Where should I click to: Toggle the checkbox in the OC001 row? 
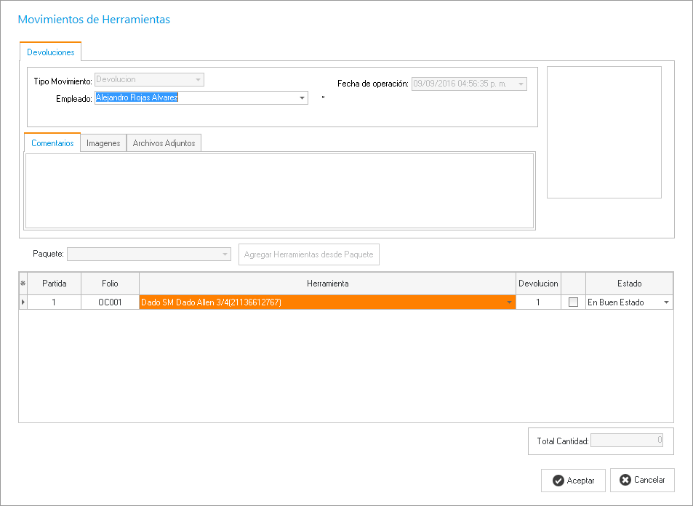coord(573,302)
